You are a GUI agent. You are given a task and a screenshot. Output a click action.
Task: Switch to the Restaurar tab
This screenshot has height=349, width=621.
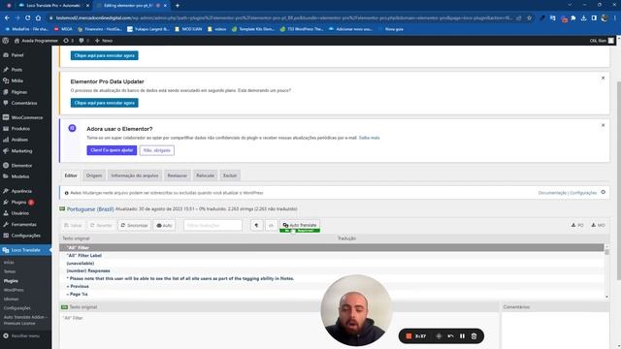177,175
